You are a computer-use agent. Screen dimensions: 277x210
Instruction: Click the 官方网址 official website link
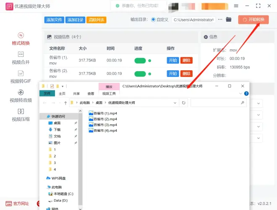point(17,204)
